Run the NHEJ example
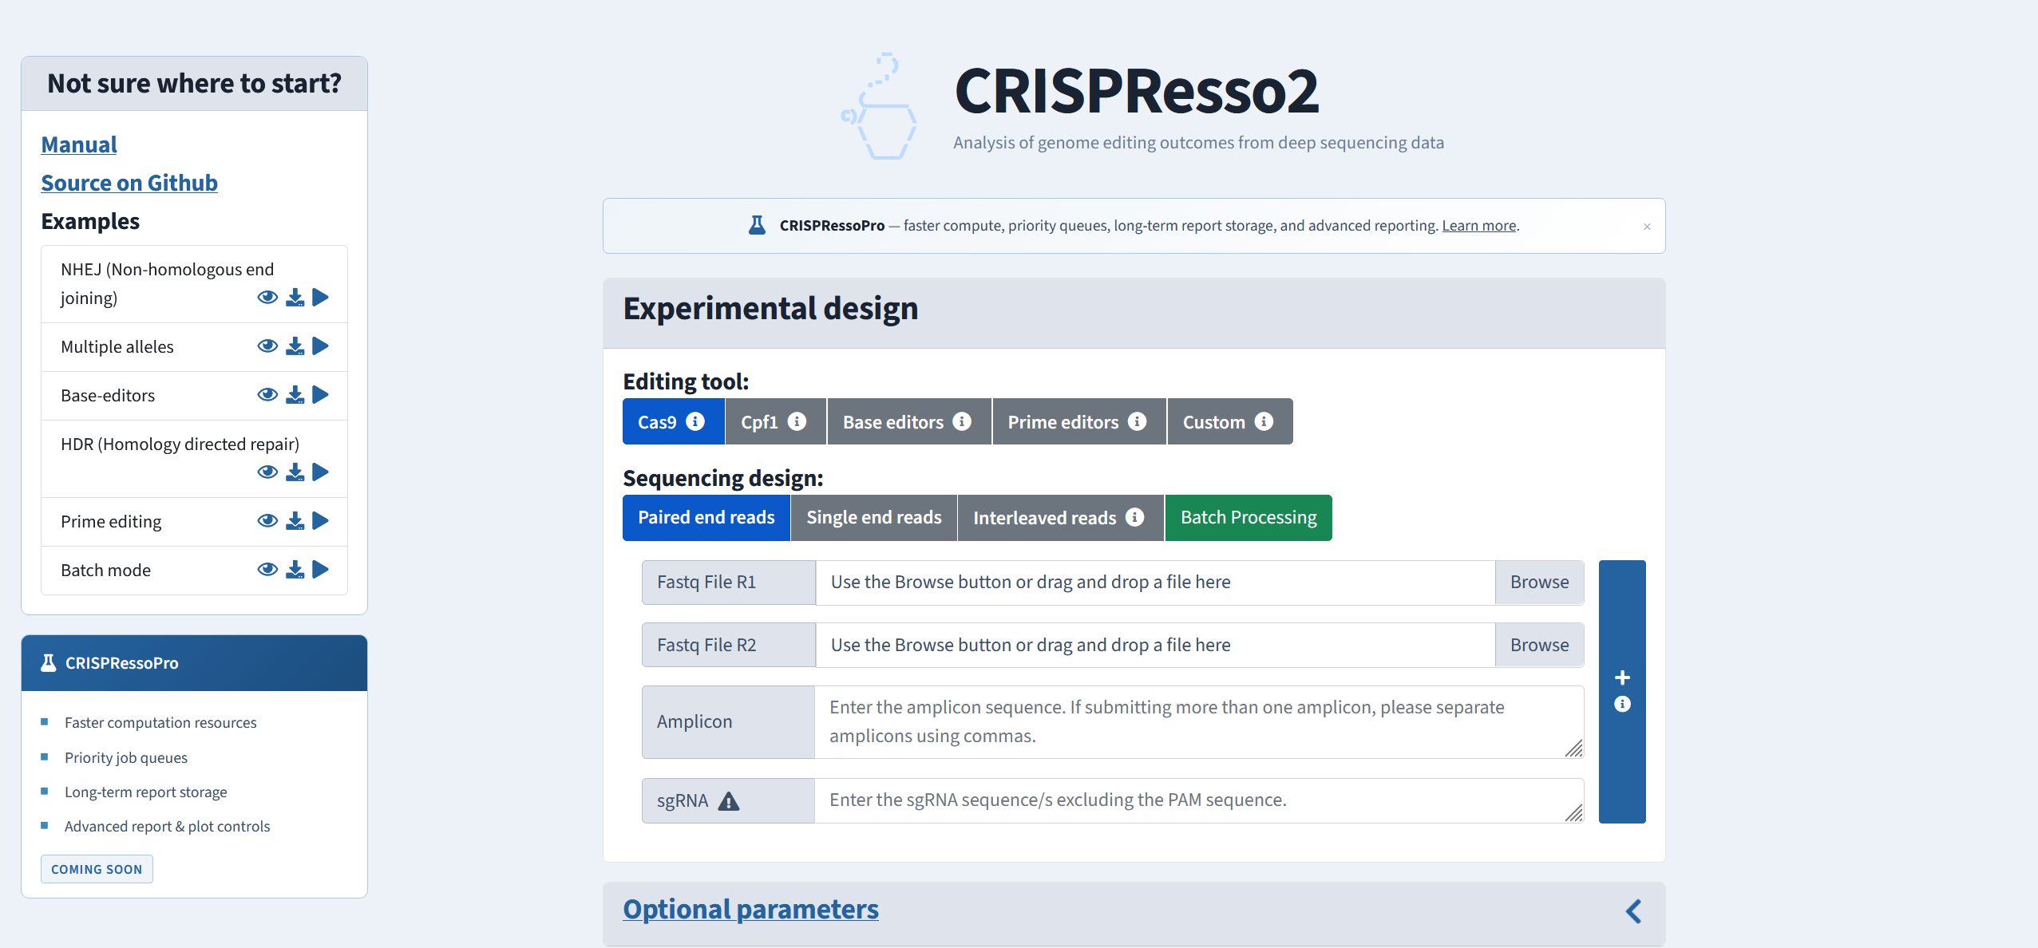Viewport: 2038px width, 948px height. click(x=321, y=297)
